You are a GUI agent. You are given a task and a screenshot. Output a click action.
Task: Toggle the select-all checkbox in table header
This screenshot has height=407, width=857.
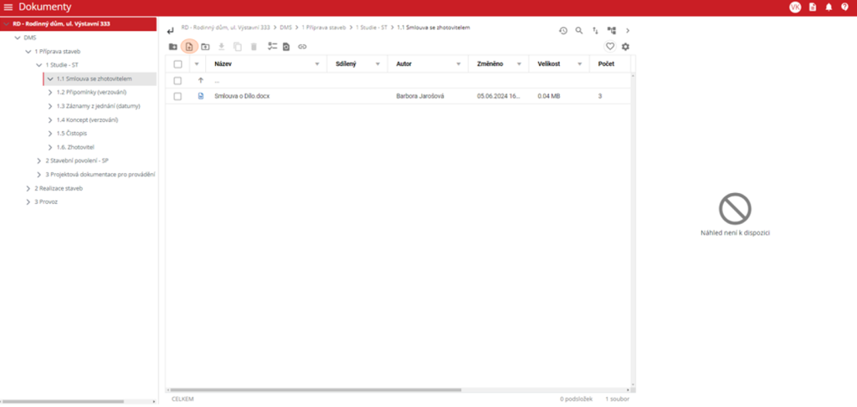(x=177, y=64)
